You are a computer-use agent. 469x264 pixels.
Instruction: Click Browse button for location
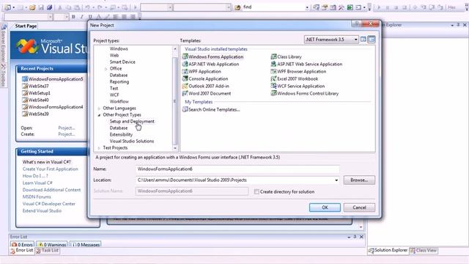pyautogui.click(x=359, y=180)
